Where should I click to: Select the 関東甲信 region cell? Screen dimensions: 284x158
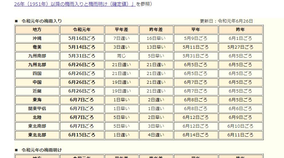(37, 109)
